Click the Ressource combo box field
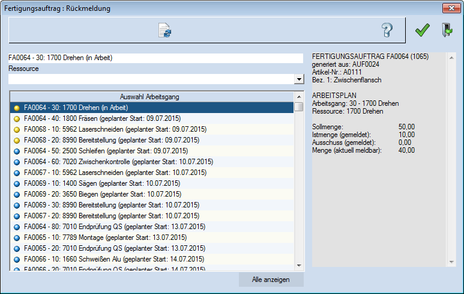The image size is (464, 294). tap(150, 79)
